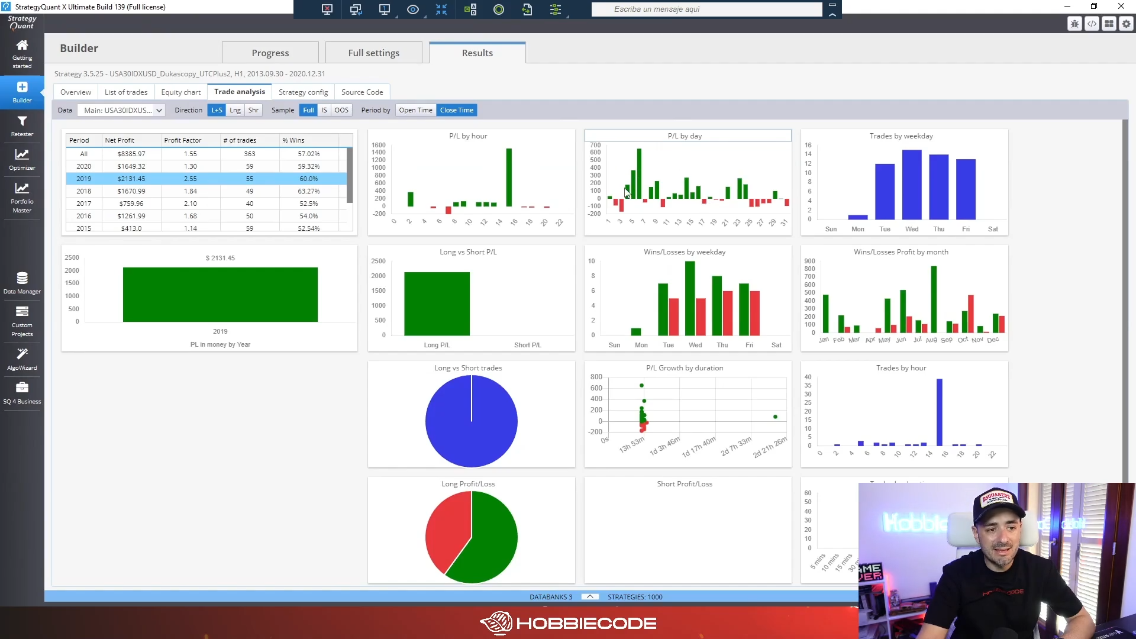The height and width of the screenshot is (639, 1136).
Task: Click the P/L by day chart title
Action: click(685, 135)
